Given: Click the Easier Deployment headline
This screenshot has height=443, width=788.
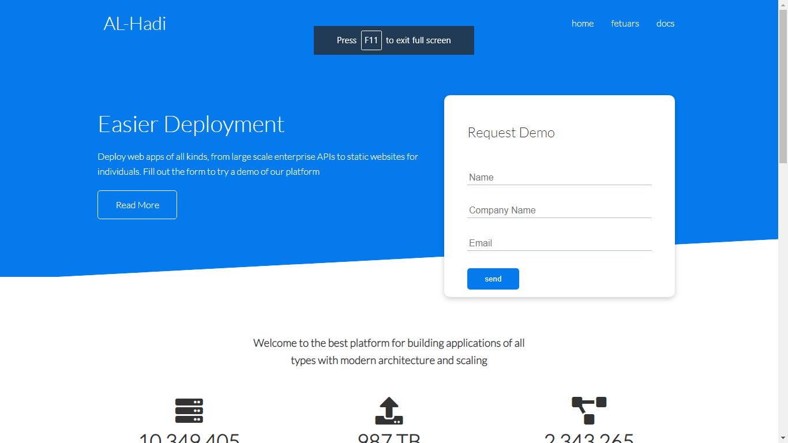Looking at the screenshot, I should click(191, 124).
